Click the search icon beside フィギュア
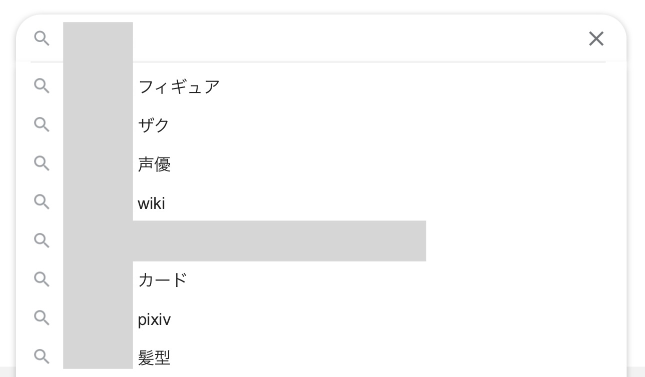 pyautogui.click(x=42, y=86)
